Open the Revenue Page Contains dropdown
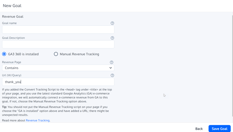 (58, 68)
